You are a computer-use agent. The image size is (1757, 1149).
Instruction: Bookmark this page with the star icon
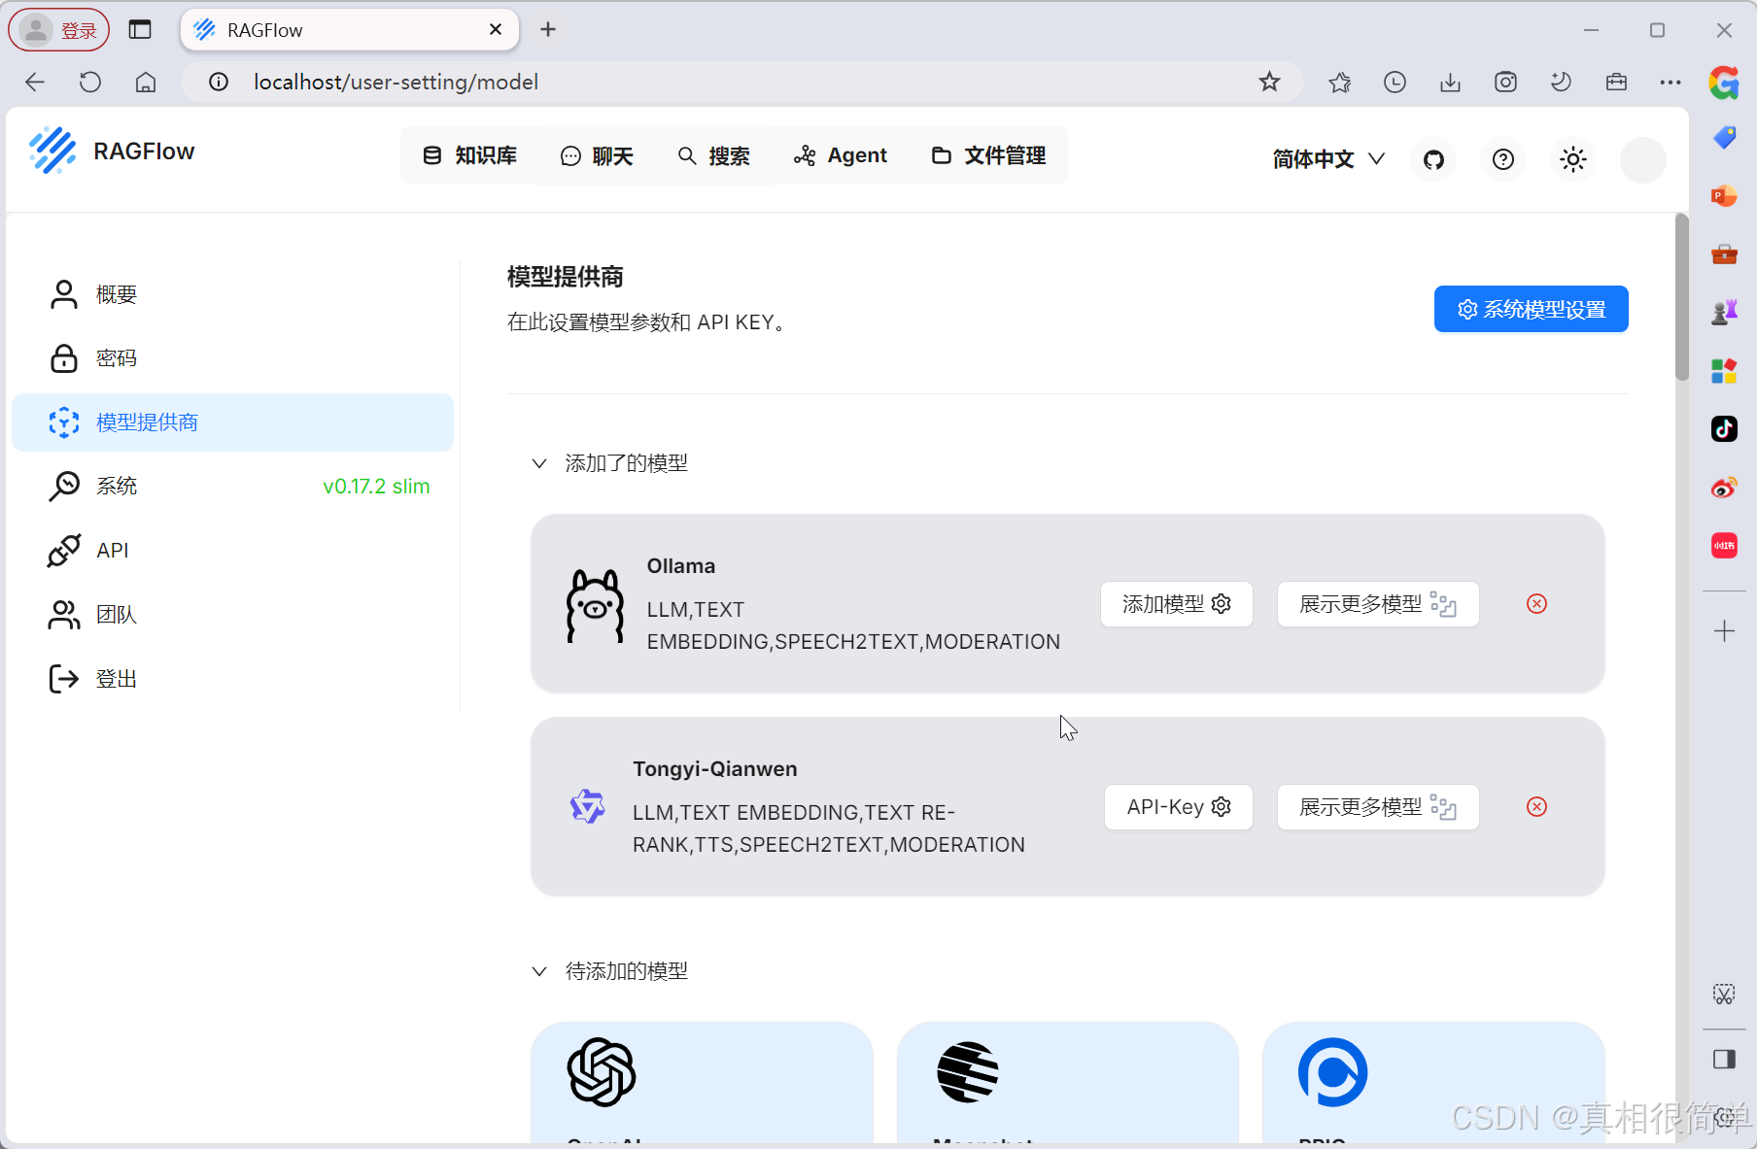click(x=1269, y=83)
